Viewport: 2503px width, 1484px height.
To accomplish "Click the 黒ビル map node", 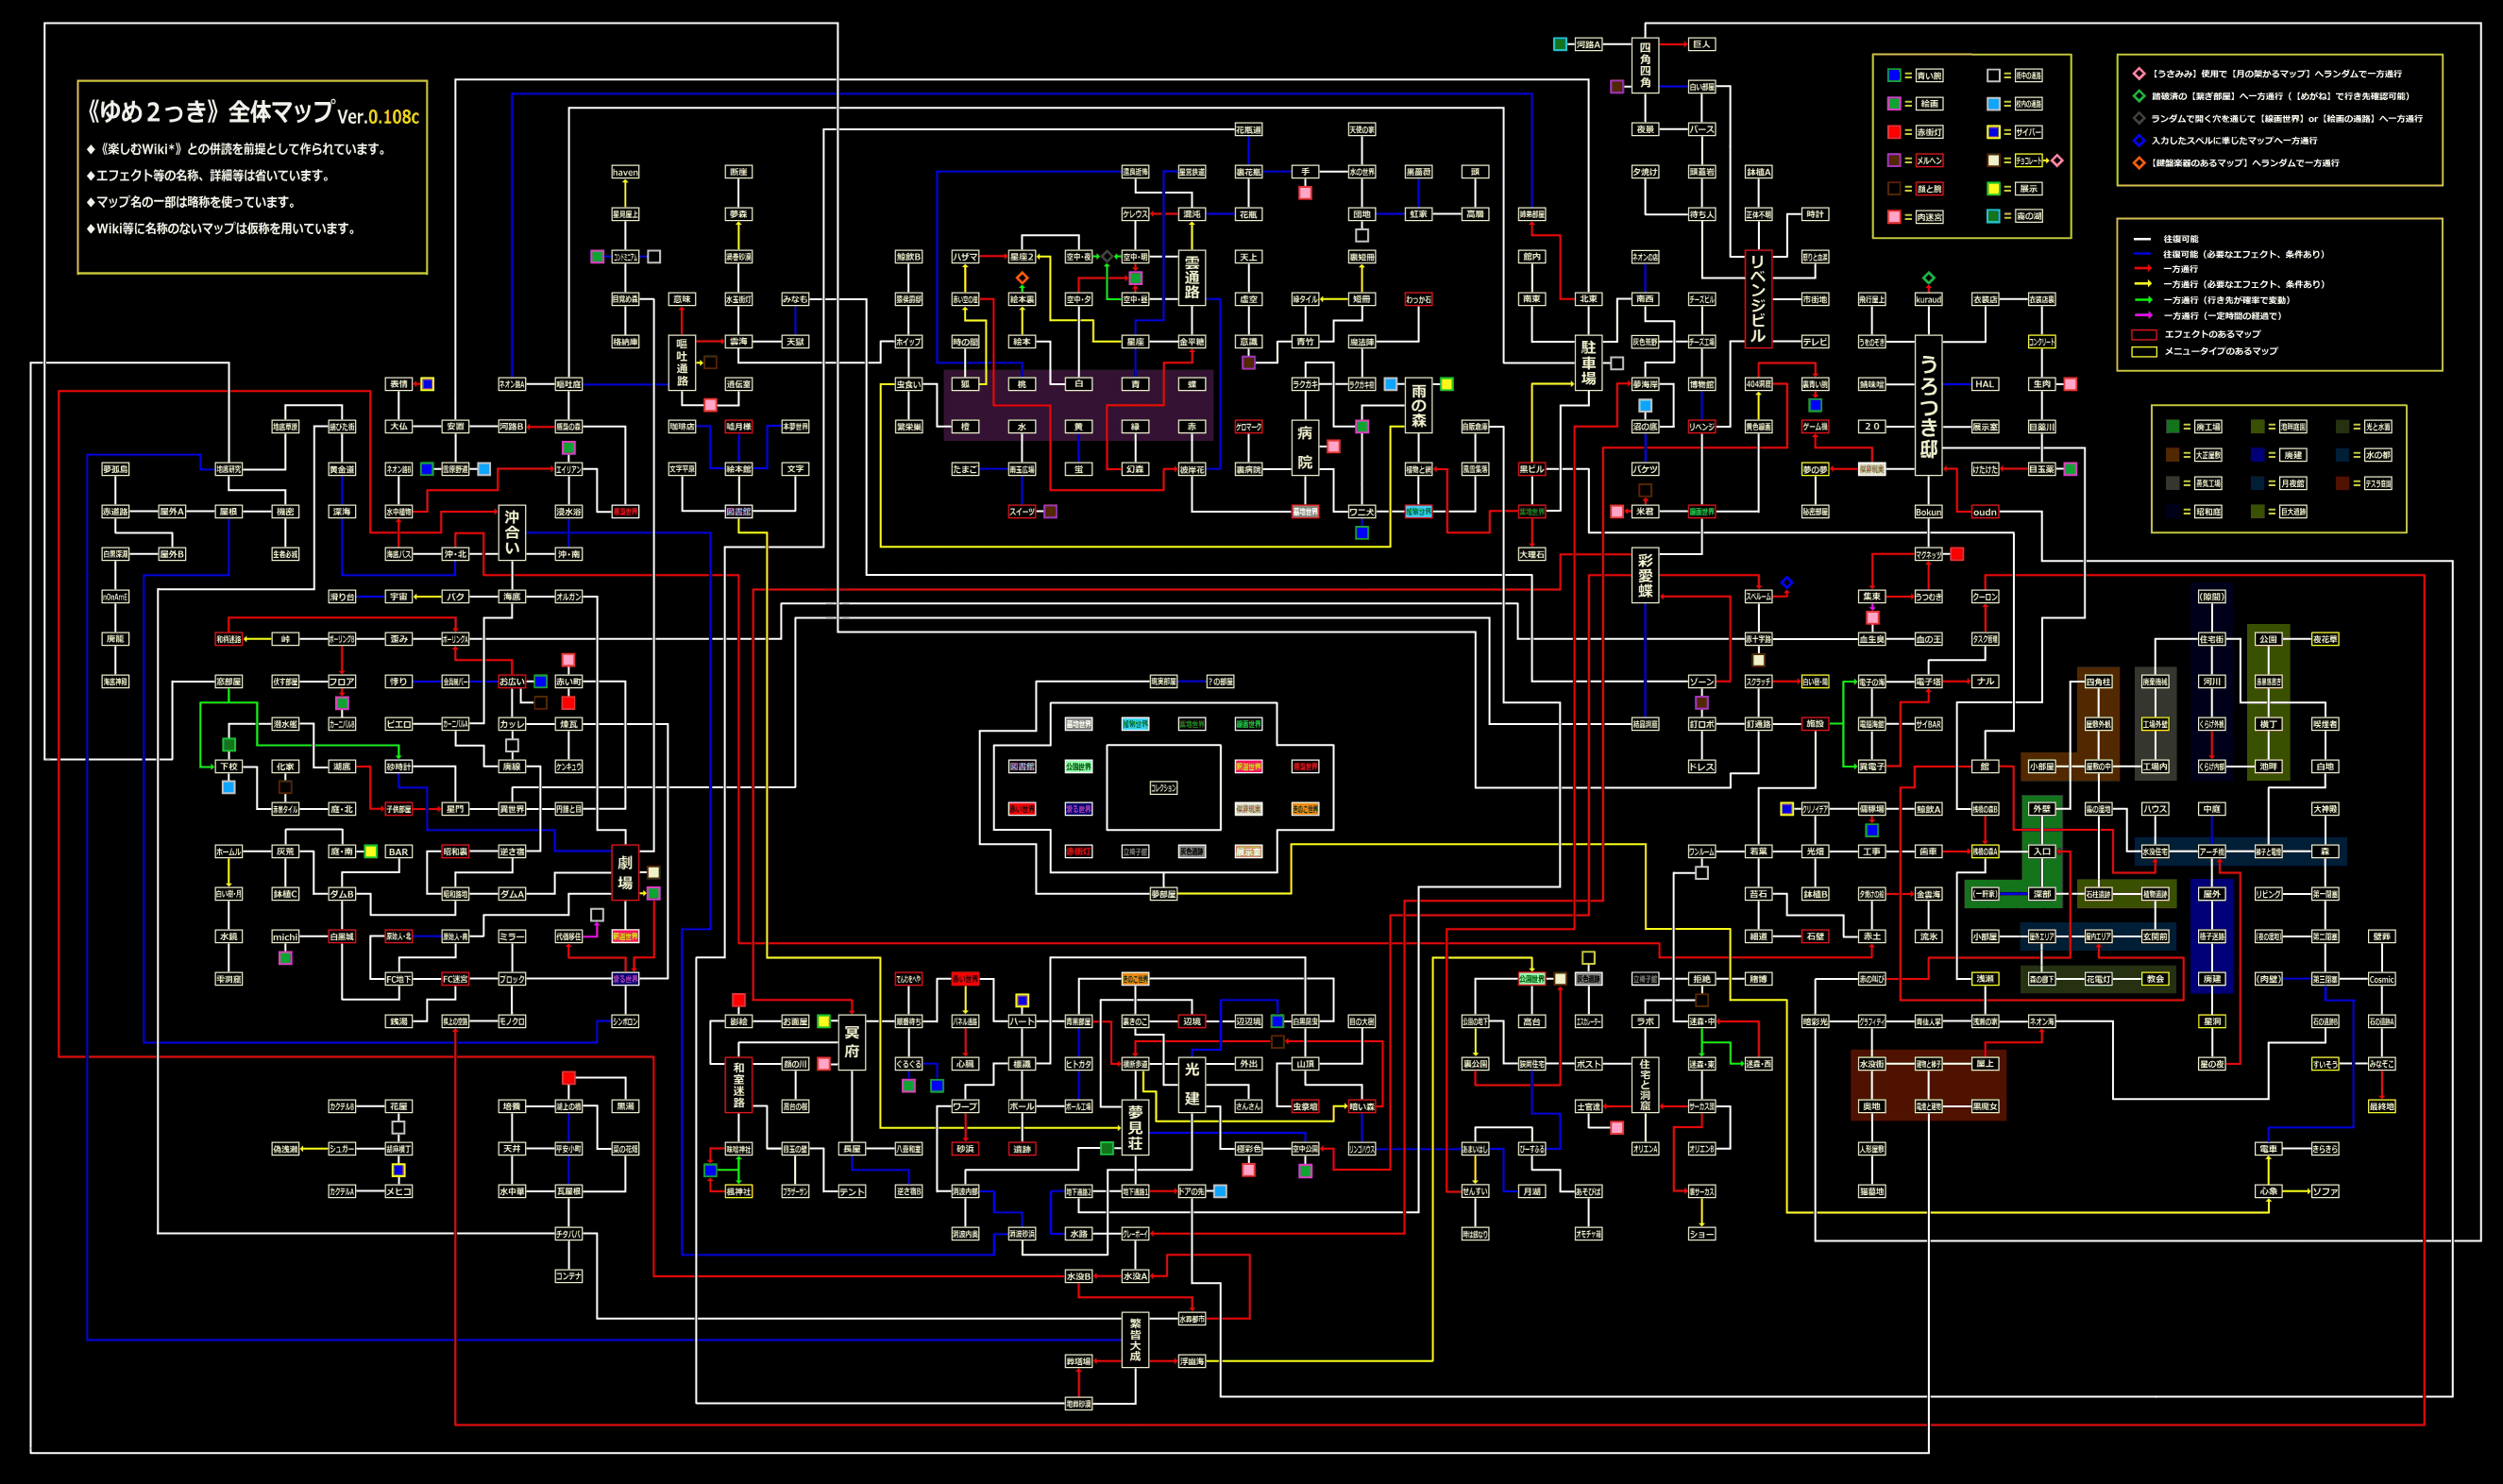I will (1531, 469).
